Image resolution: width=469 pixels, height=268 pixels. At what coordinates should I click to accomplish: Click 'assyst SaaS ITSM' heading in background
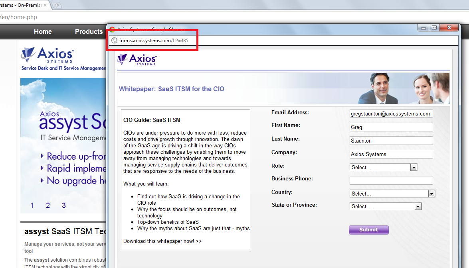pos(65,231)
